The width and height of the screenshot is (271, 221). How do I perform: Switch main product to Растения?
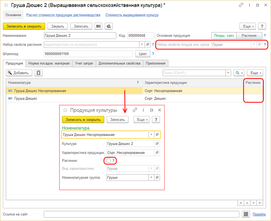point(249,35)
